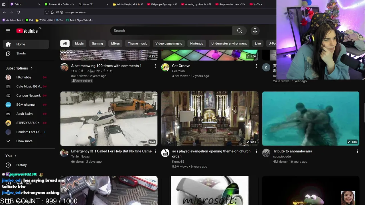Open cat meowing 100 times title

click(x=106, y=66)
